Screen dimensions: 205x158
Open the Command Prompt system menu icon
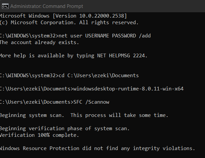coord(5,6)
